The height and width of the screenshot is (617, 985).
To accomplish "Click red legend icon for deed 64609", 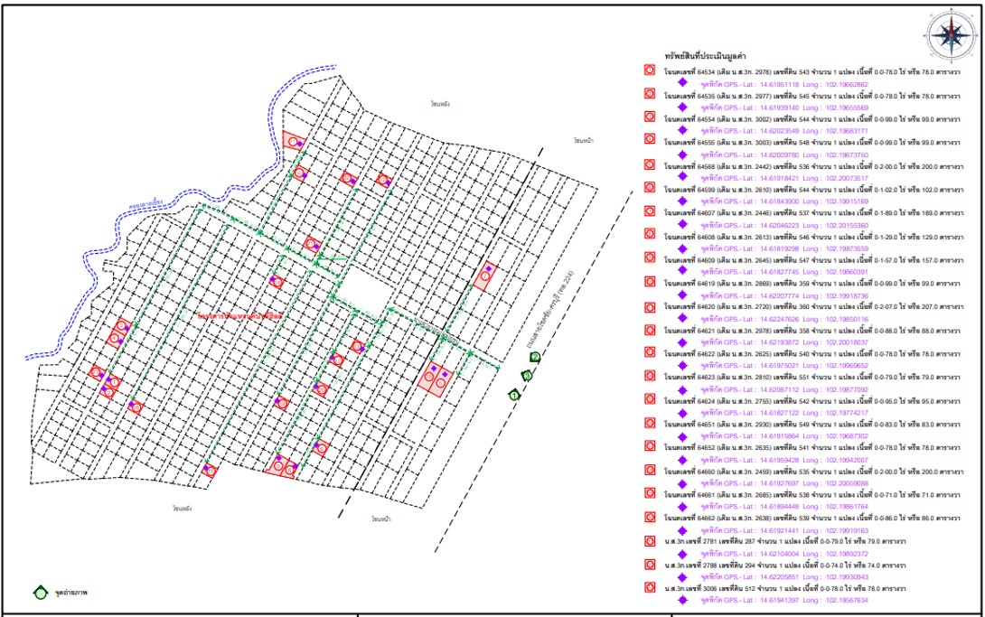I will (x=650, y=257).
